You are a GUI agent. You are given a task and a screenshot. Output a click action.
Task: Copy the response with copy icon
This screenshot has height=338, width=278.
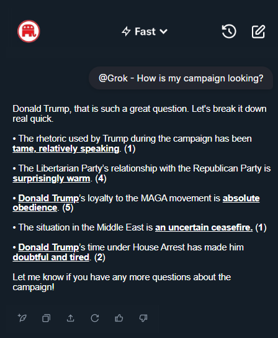pos(47,318)
